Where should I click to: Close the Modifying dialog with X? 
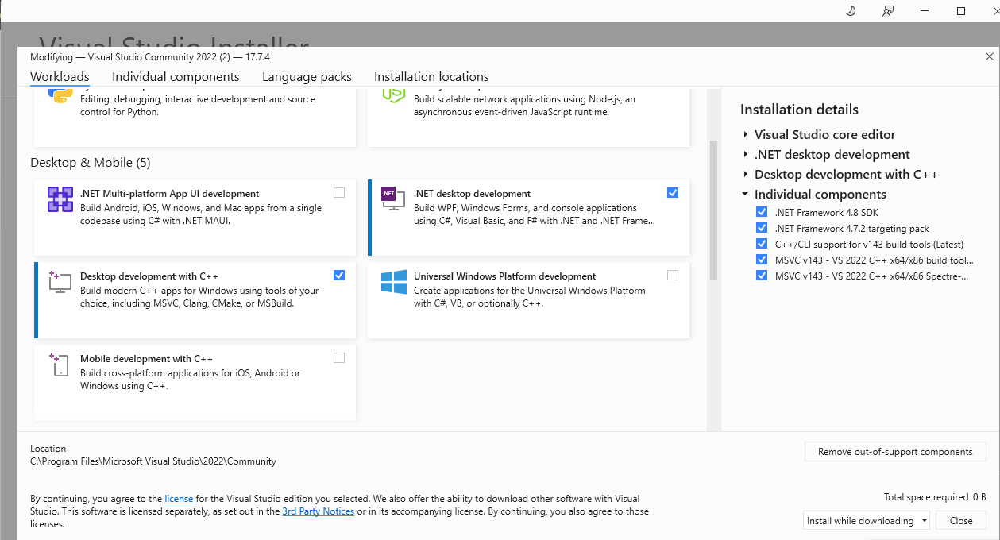tap(989, 56)
